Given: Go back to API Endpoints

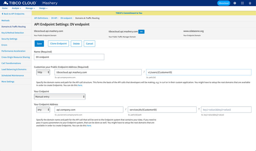Looking at the screenshot, I should (x=13, y=14).
